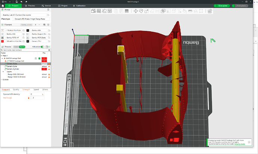Add a filament with the plus icon
The height and width of the screenshot is (154, 258).
(36, 25)
